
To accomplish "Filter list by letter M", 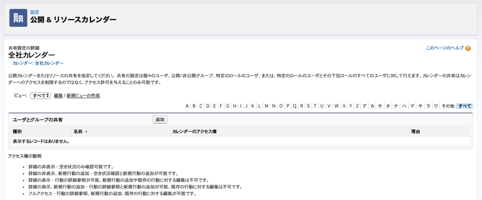I will coord(266,106).
